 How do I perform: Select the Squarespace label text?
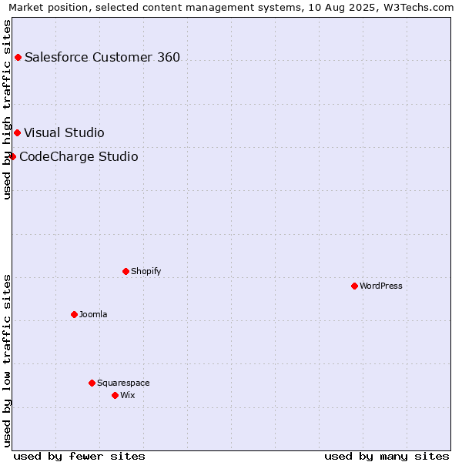coord(123,383)
